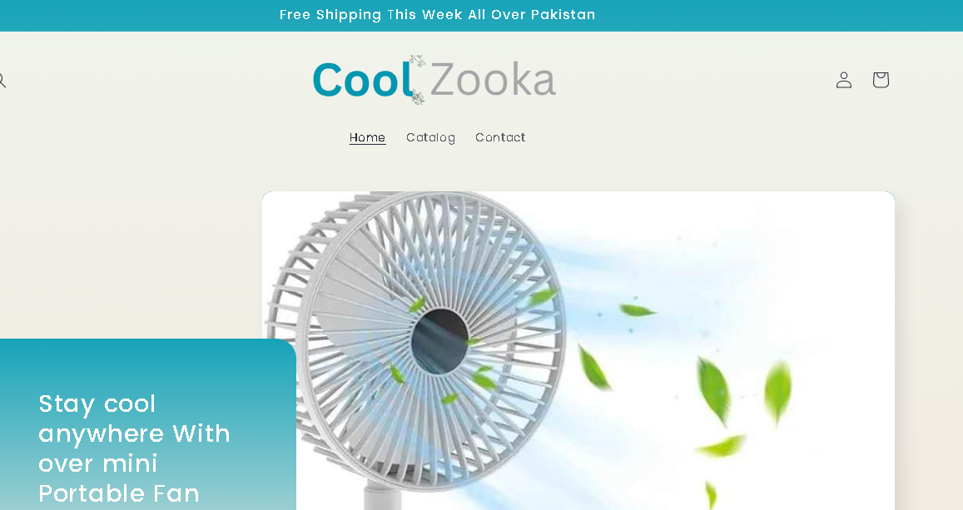Image resolution: width=963 pixels, height=510 pixels.
Task: Click the teal top announcement bar
Action: [481, 15]
